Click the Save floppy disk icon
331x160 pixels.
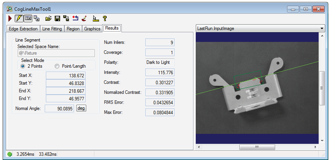(57, 18)
